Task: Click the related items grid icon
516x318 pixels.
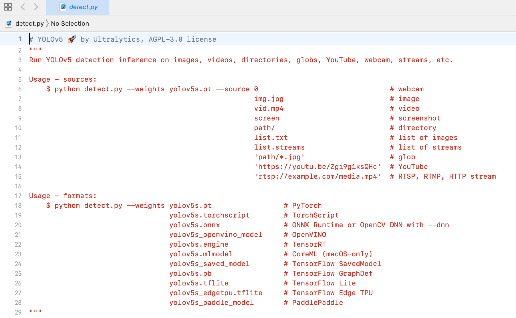Action: click(8, 7)
